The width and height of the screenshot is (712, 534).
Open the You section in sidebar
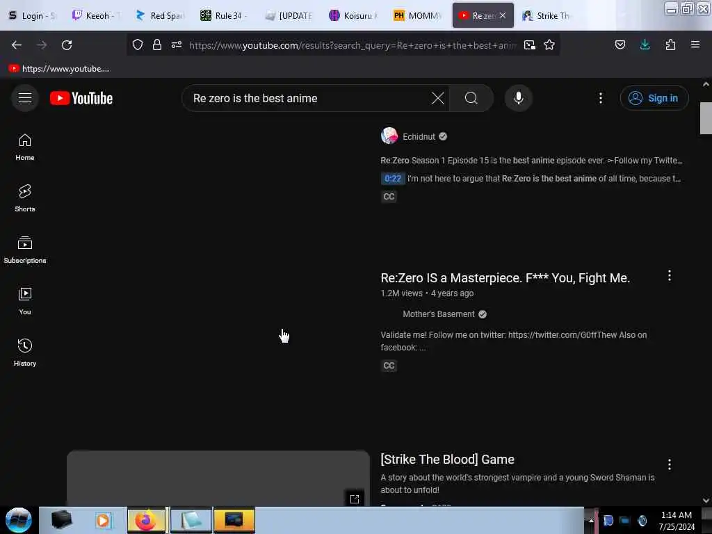pos(25,302)
